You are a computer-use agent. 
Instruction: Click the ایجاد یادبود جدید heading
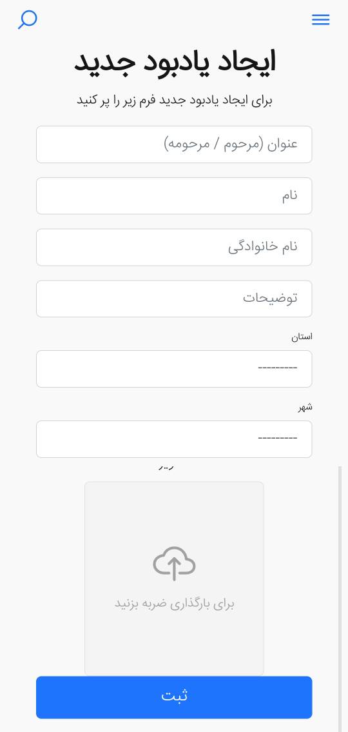coord(175,63)
